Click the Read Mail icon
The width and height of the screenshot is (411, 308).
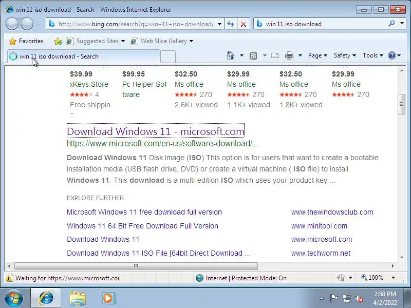[x=275, y=55]
